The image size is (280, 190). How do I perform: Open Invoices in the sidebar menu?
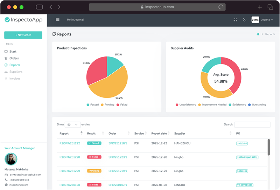[x=15, y=79]
